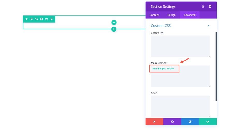Discard changes with the red X button
The width and height of the screenshot is (228, 133).
pyautogui.click(x=154, y=122)
